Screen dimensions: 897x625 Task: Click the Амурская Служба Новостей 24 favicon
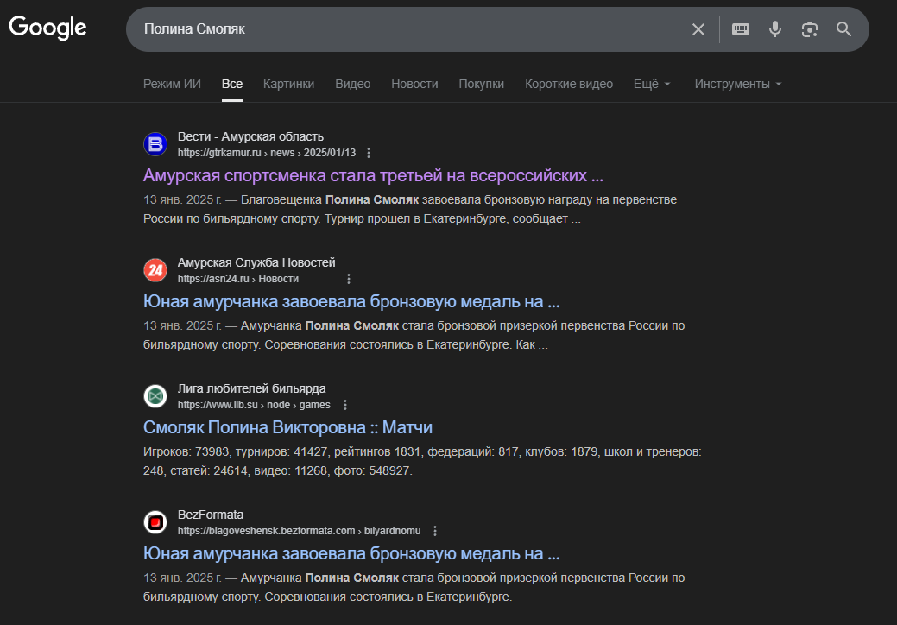(x=155, y=270)
